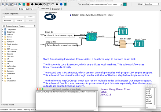Click the Search button
Screen dimensions: 161x112
point(30,17)
